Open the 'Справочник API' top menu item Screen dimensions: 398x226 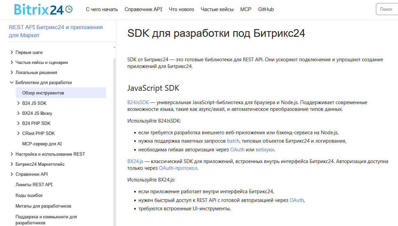click(143, 9)
